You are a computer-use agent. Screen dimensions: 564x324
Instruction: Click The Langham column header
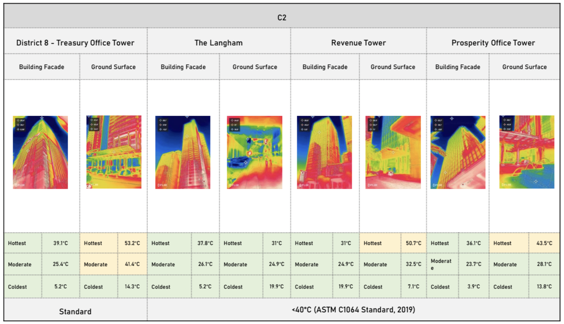click(218, 43)
